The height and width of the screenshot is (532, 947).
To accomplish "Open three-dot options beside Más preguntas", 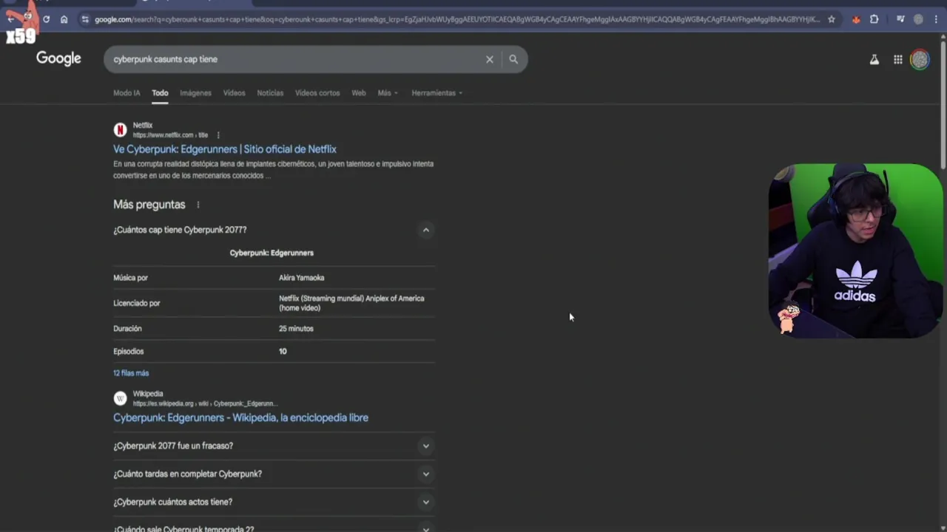I will (x=198, y=205).
